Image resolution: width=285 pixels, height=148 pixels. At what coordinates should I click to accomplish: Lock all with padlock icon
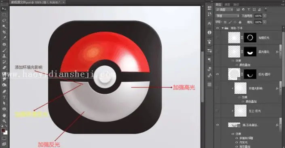pos(240,22)
